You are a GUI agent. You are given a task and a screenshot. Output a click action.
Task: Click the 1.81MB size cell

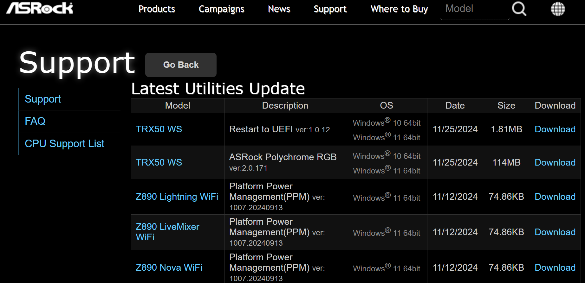tap(506, 129)
